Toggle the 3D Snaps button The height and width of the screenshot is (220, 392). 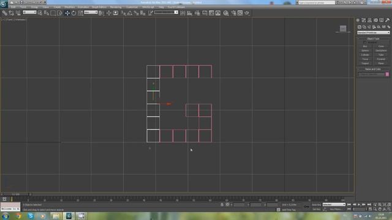click(x=123, y=13)
